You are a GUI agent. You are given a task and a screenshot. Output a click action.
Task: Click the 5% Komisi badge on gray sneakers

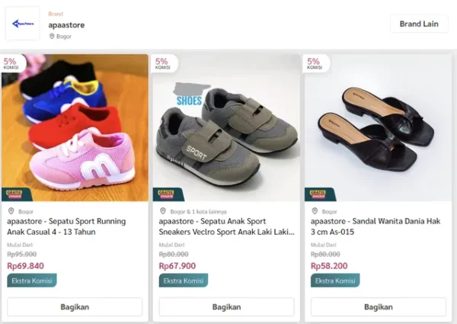coord(162,63)
